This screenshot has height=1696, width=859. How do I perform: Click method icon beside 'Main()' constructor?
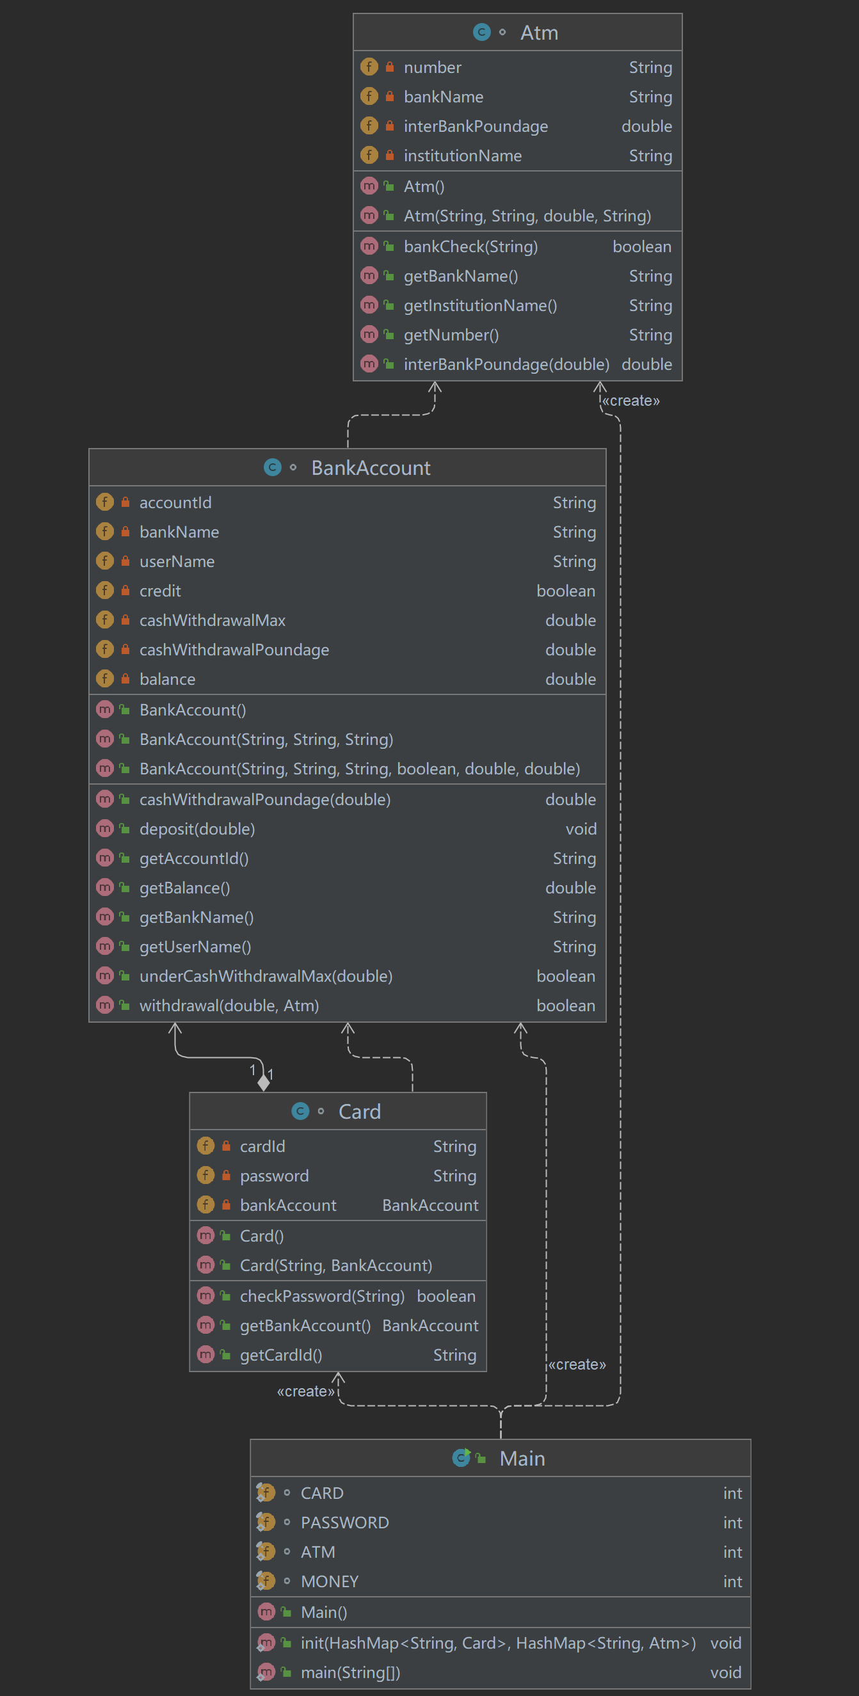coord(266,1612)
